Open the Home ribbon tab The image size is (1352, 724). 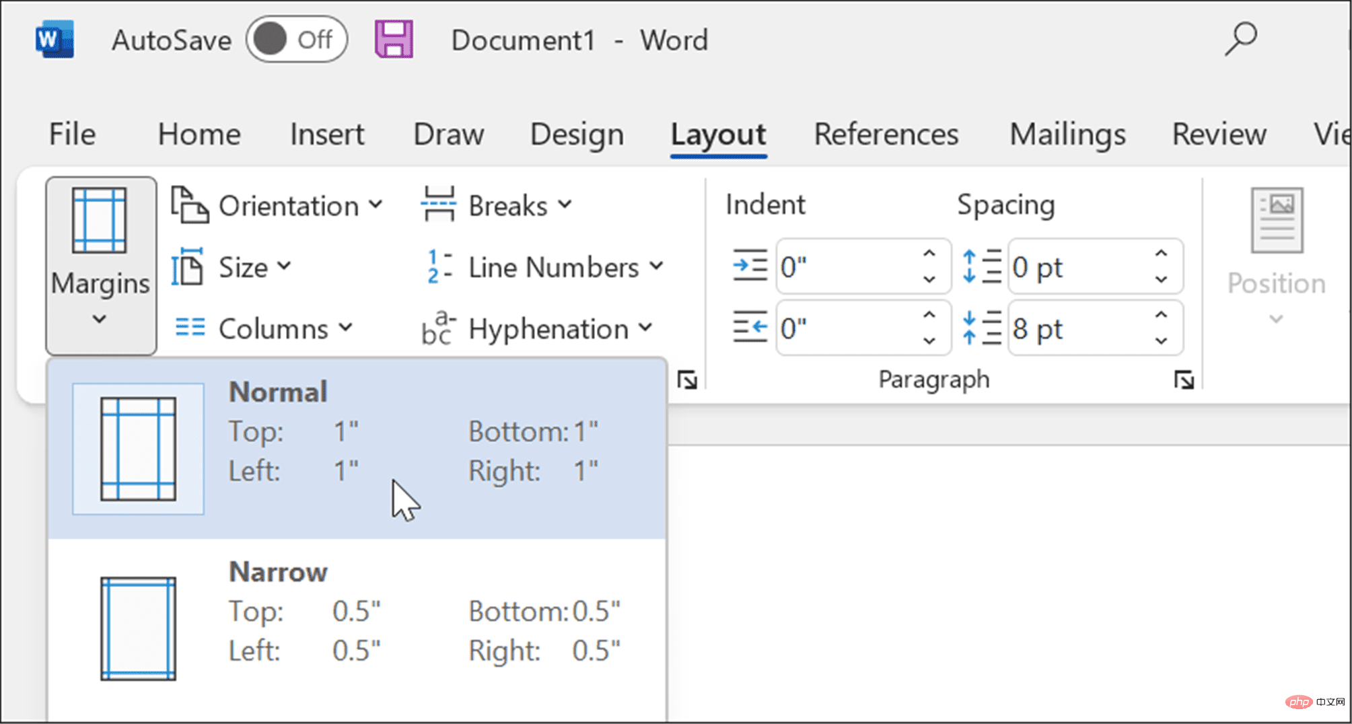[199, 134]
